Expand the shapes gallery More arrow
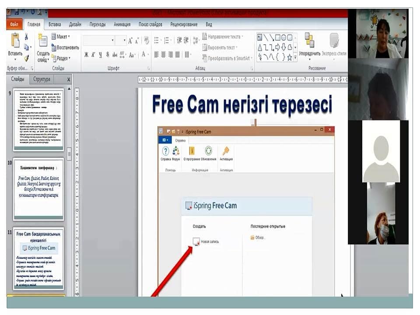420x315 pixels. [295, 57]
